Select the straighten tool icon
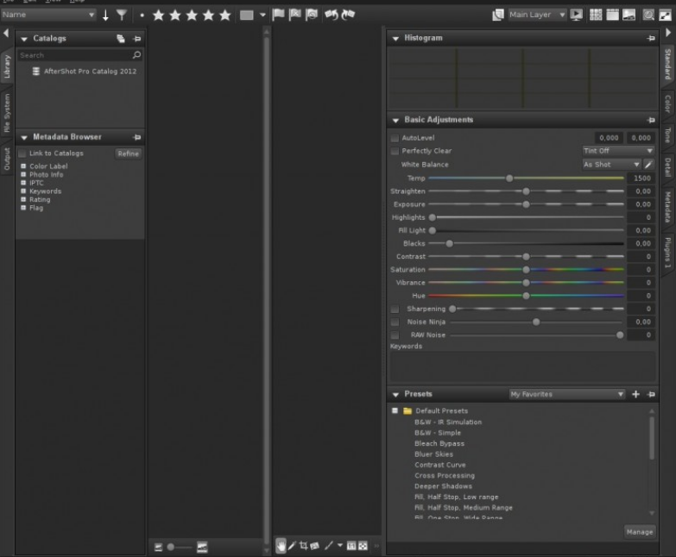676x557 pixels. (x=315, y=546)
